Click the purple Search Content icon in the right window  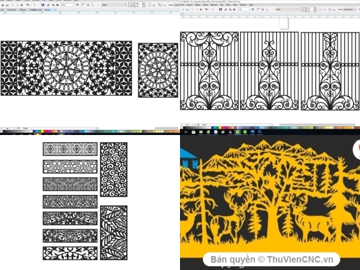[x=221, y=9]
